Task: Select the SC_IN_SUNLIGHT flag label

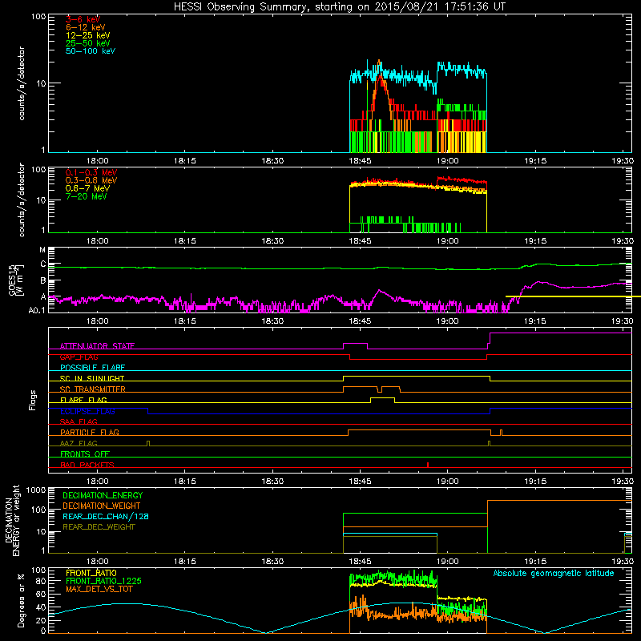Action: [92, 378]
